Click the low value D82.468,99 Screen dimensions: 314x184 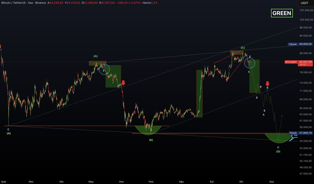[90, 3]
